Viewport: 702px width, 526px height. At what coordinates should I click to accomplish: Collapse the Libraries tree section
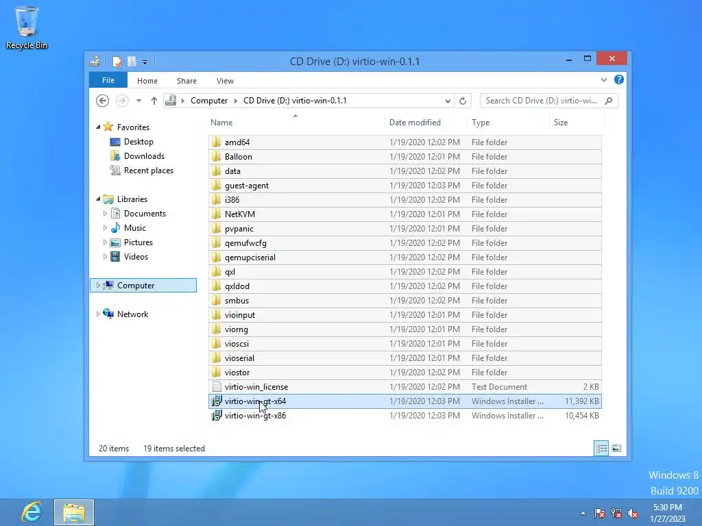point(98,199)
